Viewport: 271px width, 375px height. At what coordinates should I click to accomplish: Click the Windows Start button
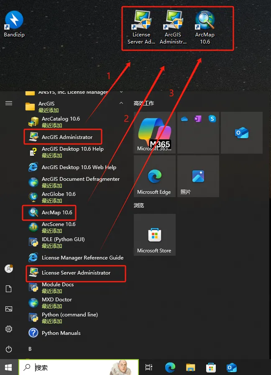[9, 367]
